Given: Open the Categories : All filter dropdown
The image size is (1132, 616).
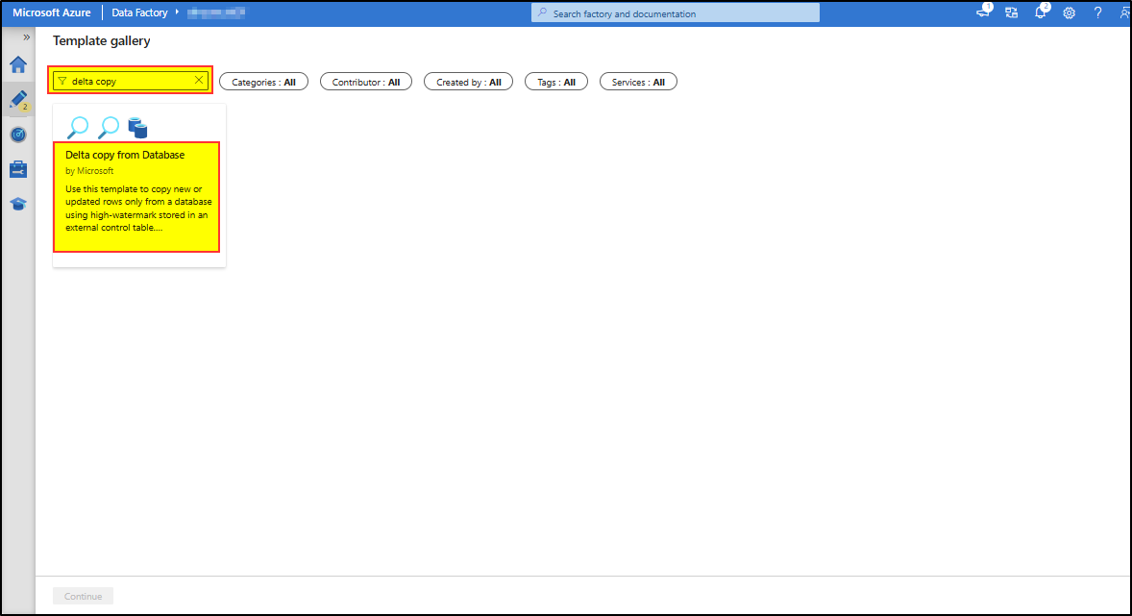Looking at the screenshot, I should click(263, 82).
